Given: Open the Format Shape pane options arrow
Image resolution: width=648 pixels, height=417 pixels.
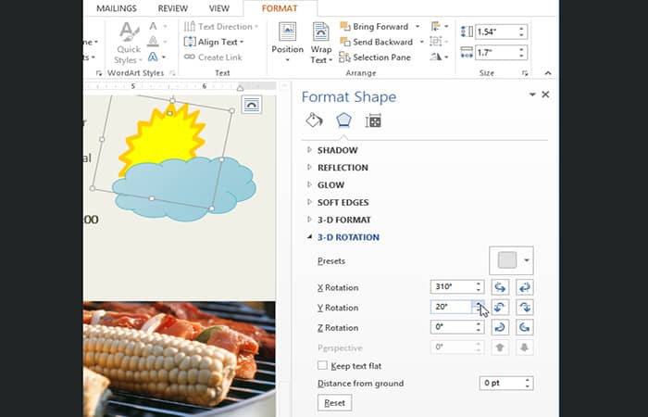Looking at the screenshot, I should pos(532,95).
